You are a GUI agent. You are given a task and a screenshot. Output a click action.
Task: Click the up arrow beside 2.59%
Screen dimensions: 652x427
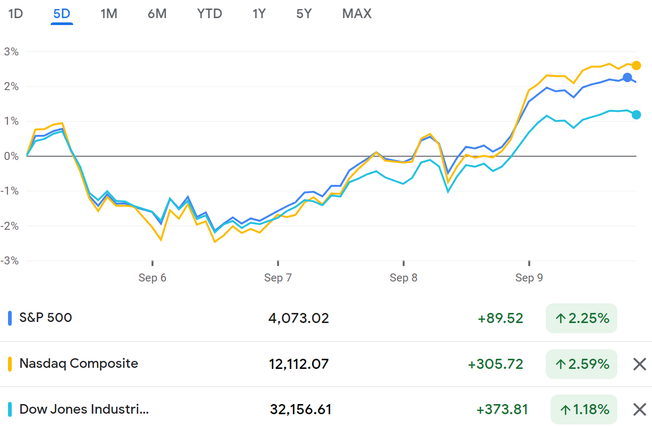click(x=560, y=365)
